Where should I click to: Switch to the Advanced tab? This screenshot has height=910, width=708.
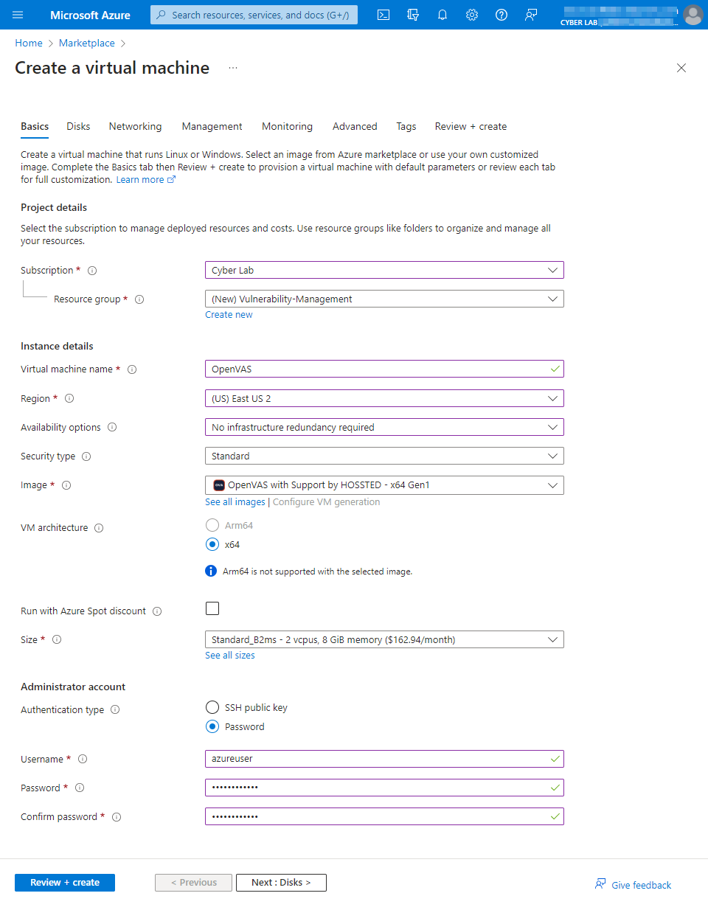point(355,126)
